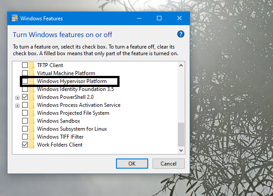Click the Cancel button
The width and height of the screenshot is (273, 196).
pos(168,164)
